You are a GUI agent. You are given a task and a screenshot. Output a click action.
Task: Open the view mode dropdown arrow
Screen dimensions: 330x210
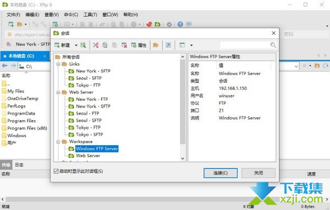click(191, 45)
